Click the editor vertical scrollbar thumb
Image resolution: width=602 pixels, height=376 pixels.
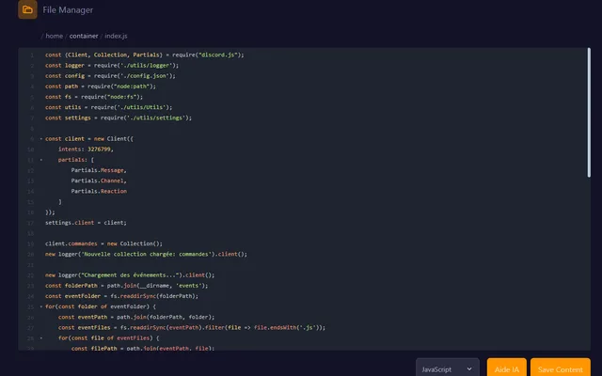coord(589,113)
